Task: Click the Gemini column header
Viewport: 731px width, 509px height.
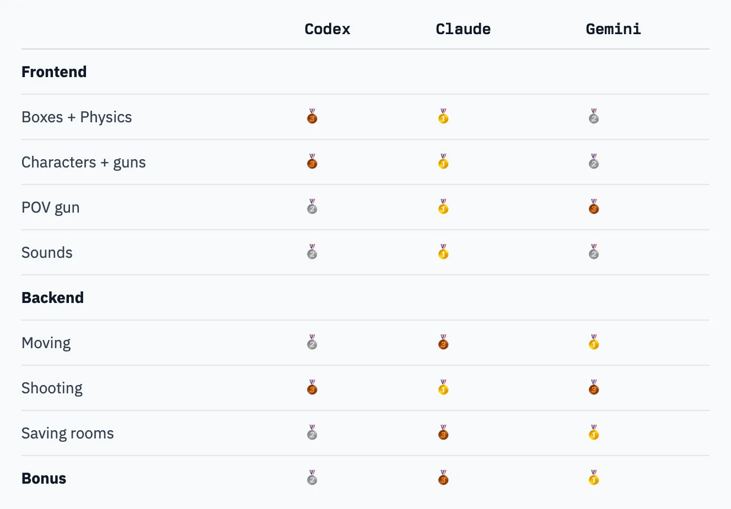Action: tap(613, 29)
